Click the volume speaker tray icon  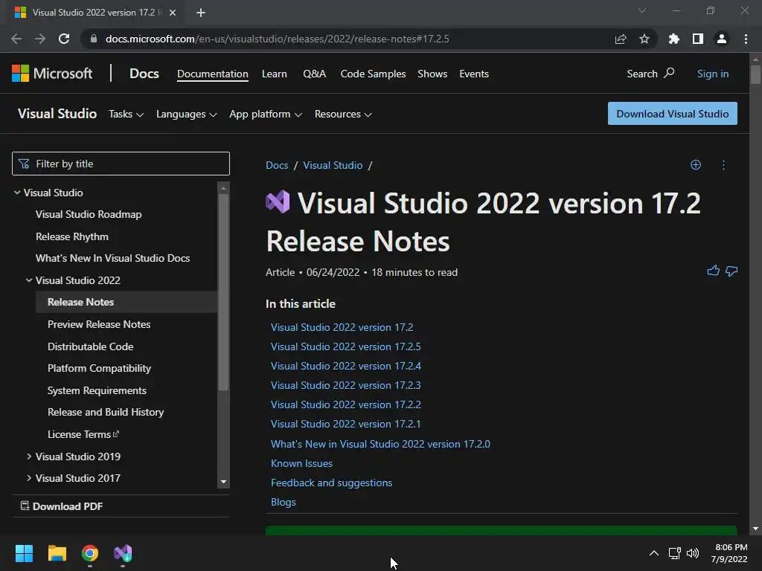tap(693, 553)
